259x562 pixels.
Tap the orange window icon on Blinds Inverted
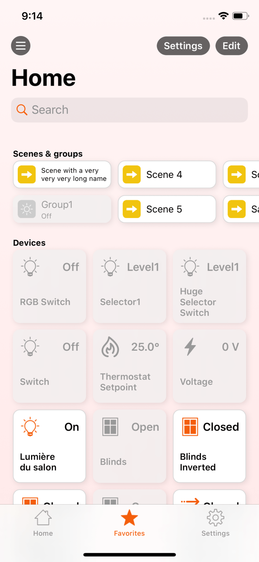190,427
